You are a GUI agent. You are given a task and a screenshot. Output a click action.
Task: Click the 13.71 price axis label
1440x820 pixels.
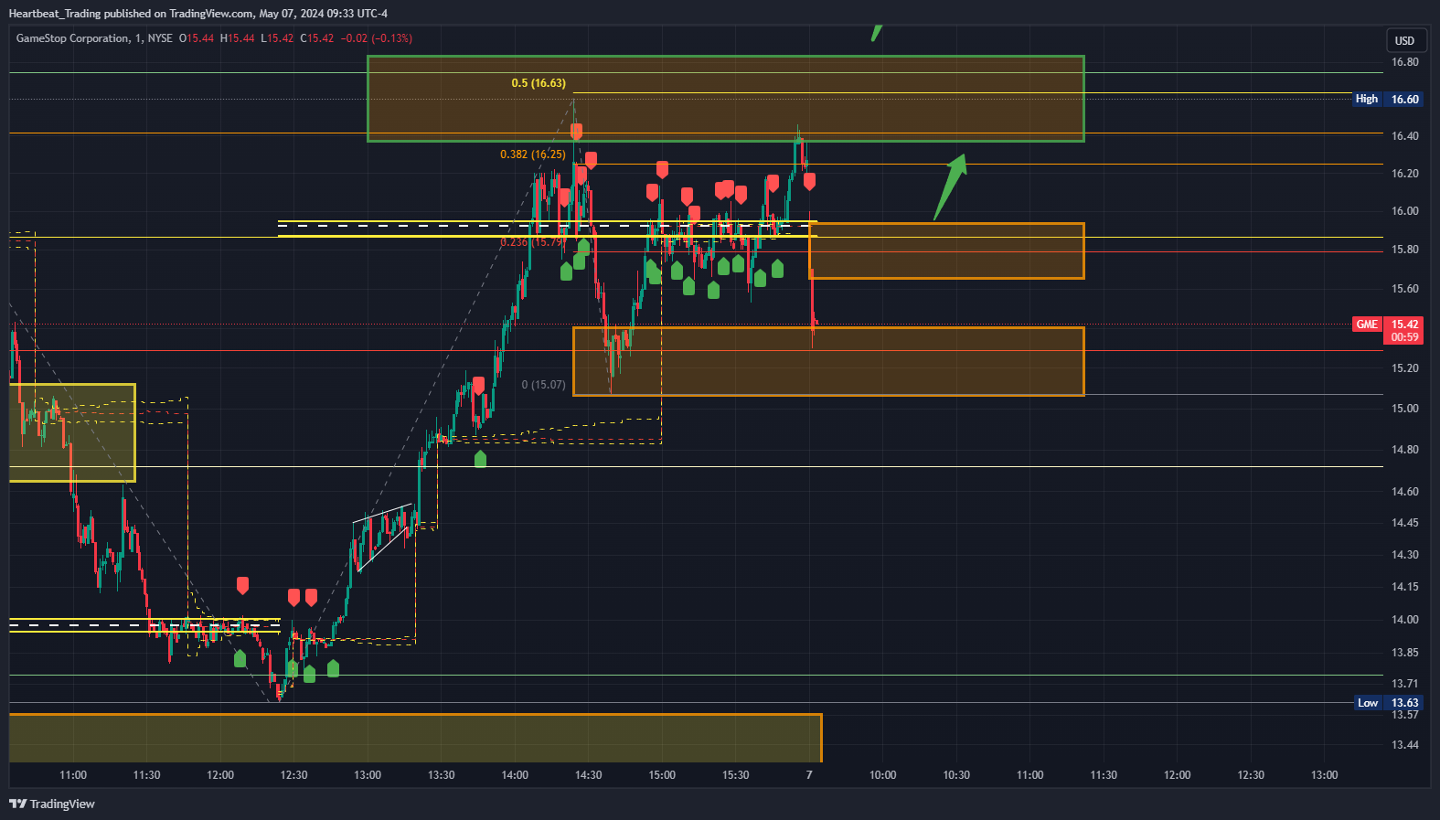click(1405, 684)
